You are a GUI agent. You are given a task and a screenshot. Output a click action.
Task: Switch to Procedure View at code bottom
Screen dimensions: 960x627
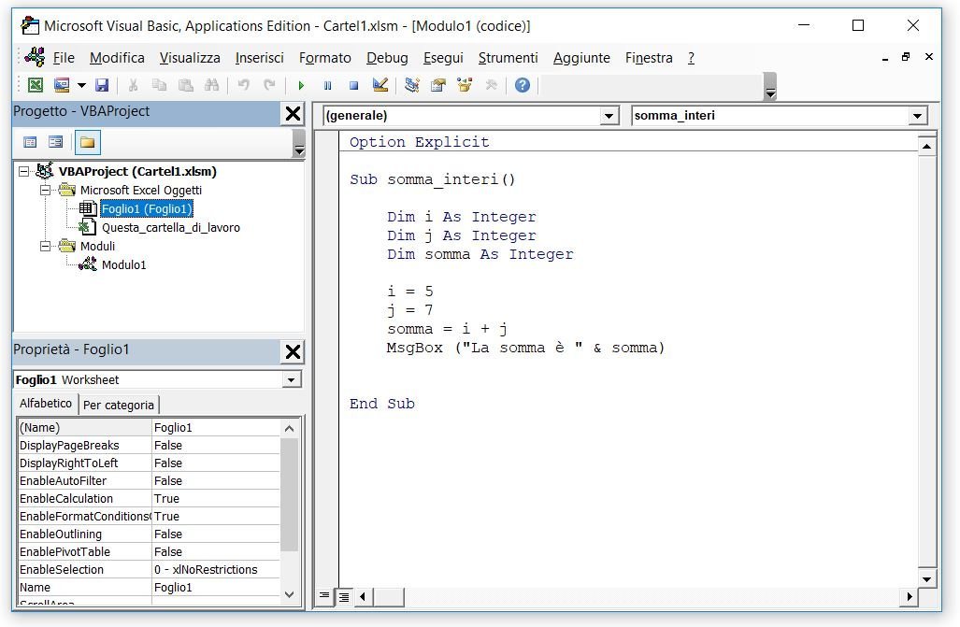324,596
